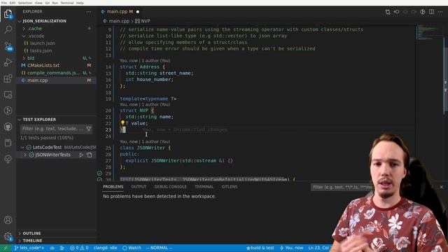Click the remote indicator in status bar
448x252 pixels.
click(6, 248)
